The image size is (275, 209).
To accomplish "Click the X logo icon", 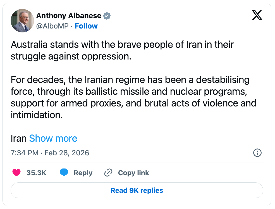I will coord(257,15).
